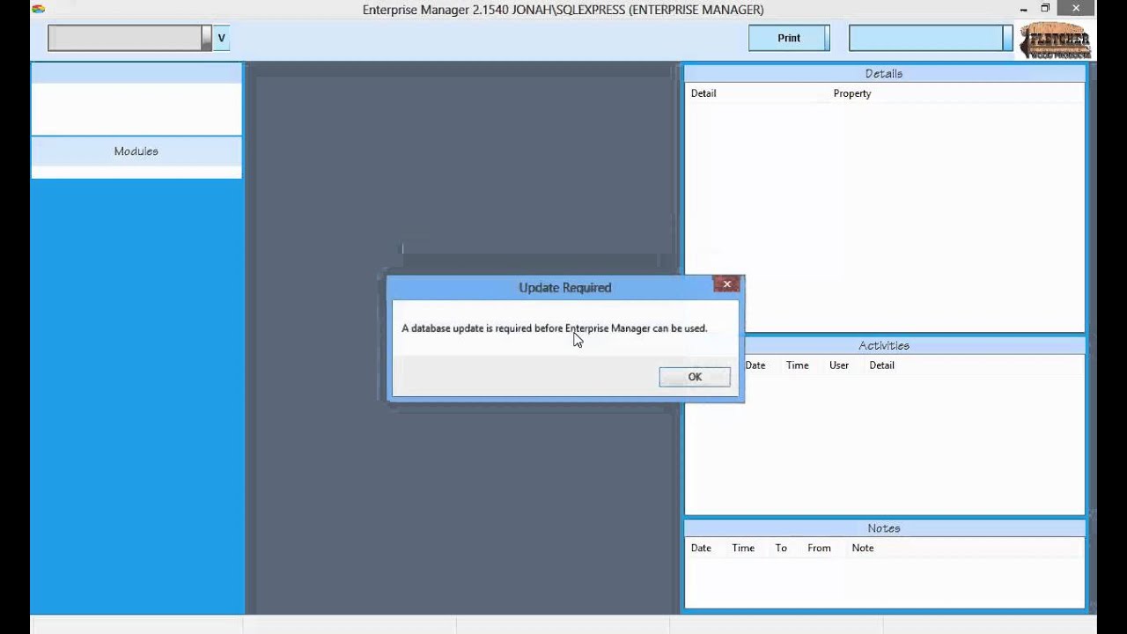Open the Modules panel header
The image size is (1127, 634).
[136, 151]
